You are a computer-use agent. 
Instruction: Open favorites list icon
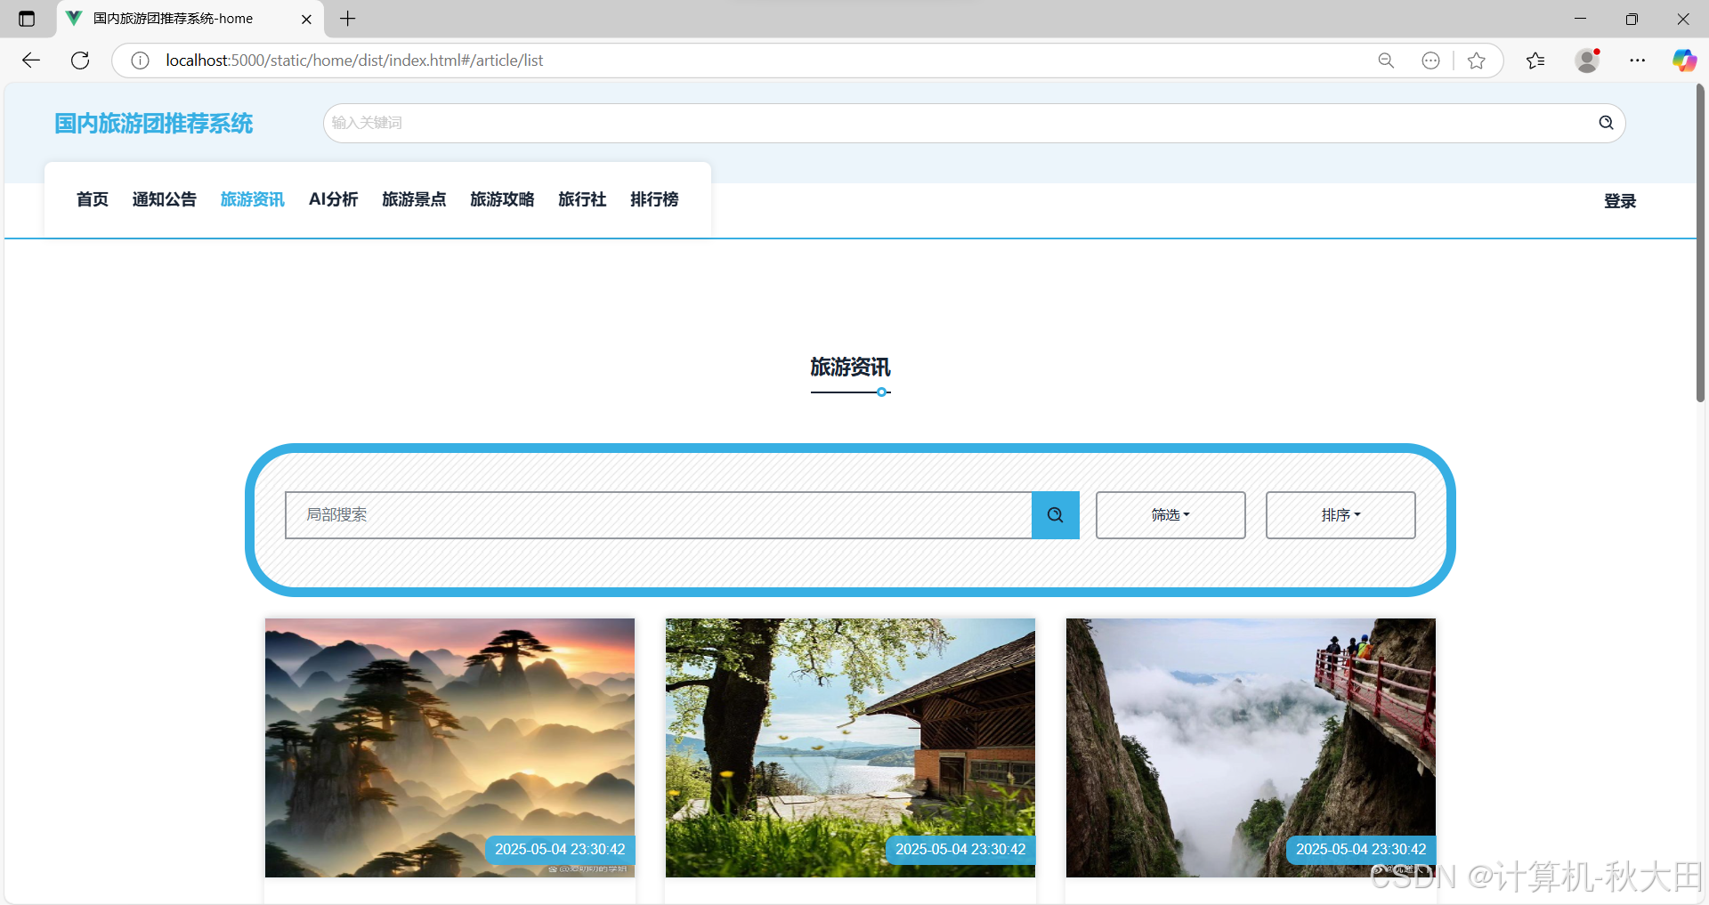[x=1535, y=61]
